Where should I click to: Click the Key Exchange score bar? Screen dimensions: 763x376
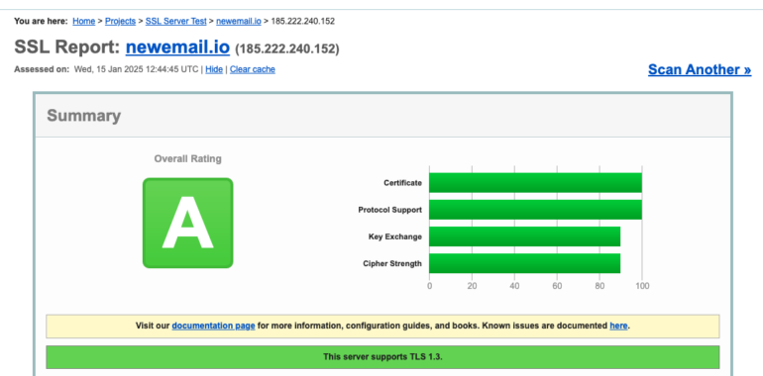coord(524,236)
